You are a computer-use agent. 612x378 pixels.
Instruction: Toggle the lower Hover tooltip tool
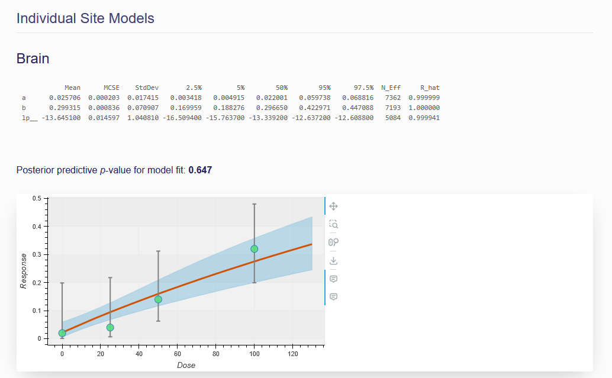tap(333, 296)
